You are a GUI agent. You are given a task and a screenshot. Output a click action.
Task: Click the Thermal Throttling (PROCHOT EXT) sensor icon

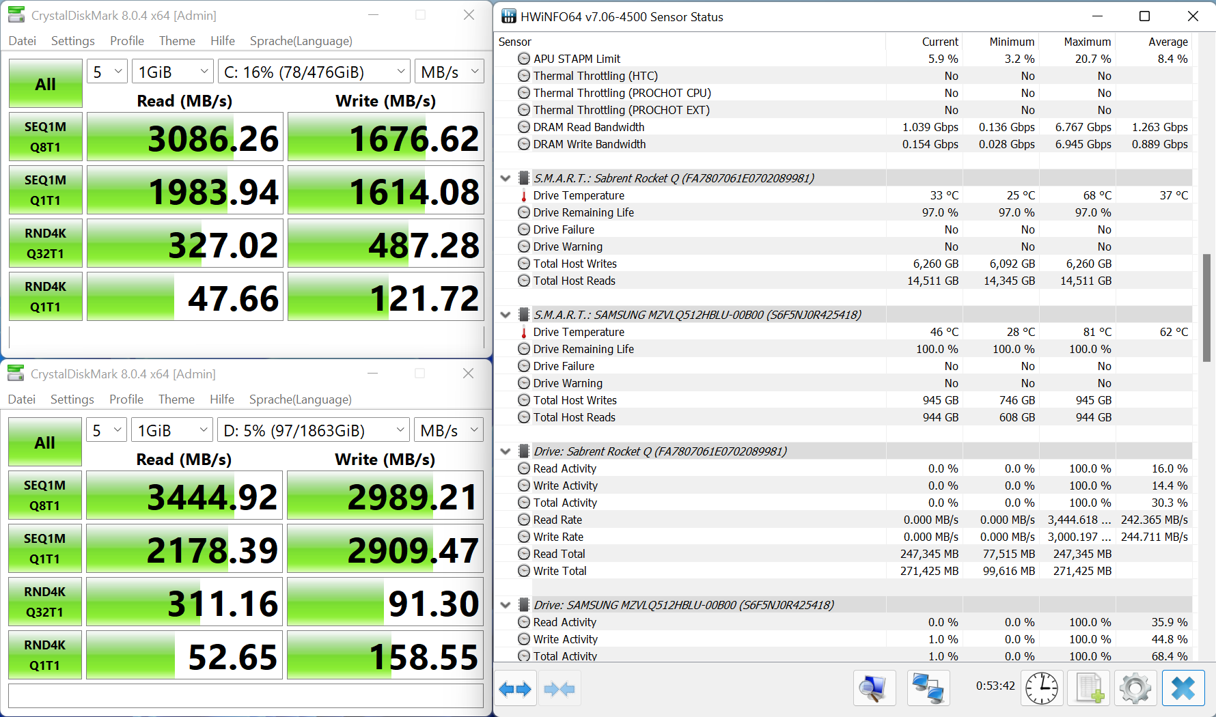click(524, 110)
